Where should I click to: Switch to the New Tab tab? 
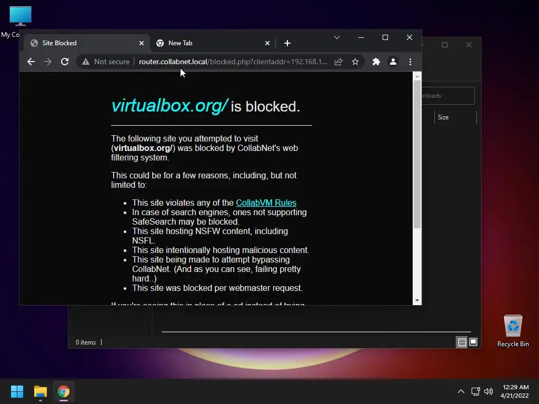[x=213, y=43]
